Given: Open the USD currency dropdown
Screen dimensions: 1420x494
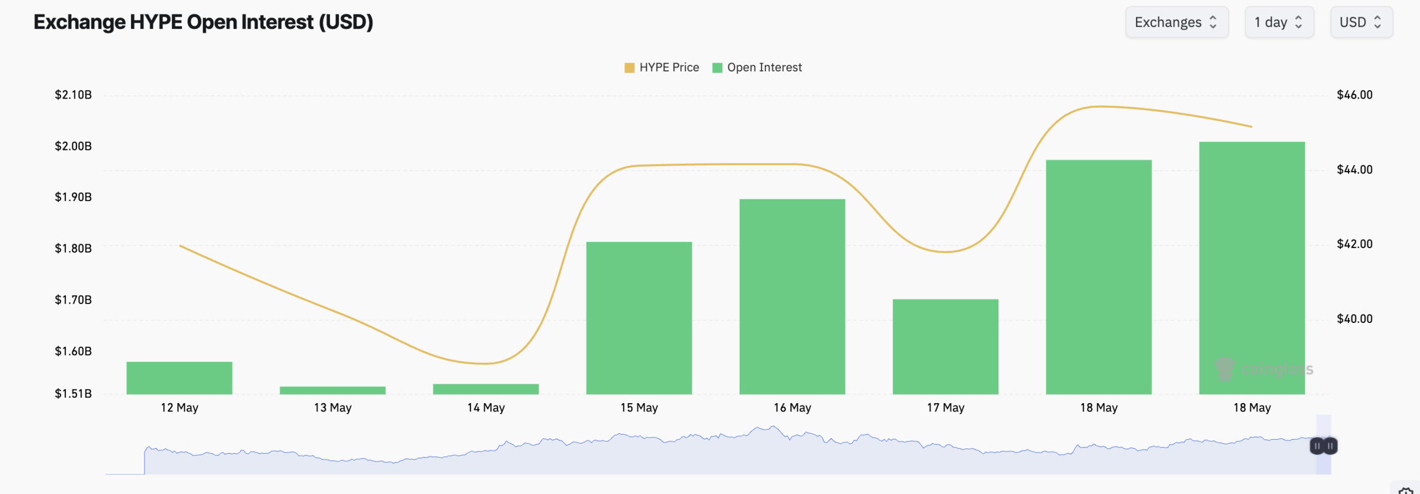Looking at the screenshot, I should point(1361,22).
